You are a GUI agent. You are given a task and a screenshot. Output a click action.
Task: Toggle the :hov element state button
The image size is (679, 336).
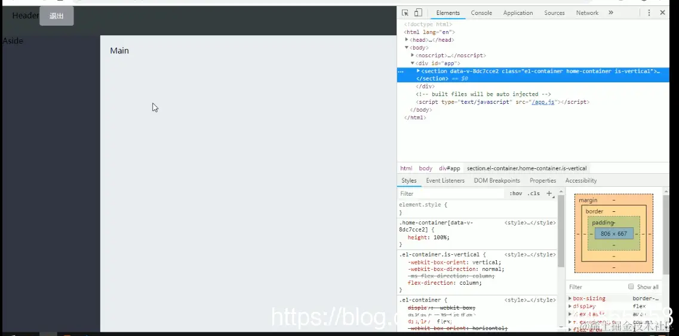[515, 193]
